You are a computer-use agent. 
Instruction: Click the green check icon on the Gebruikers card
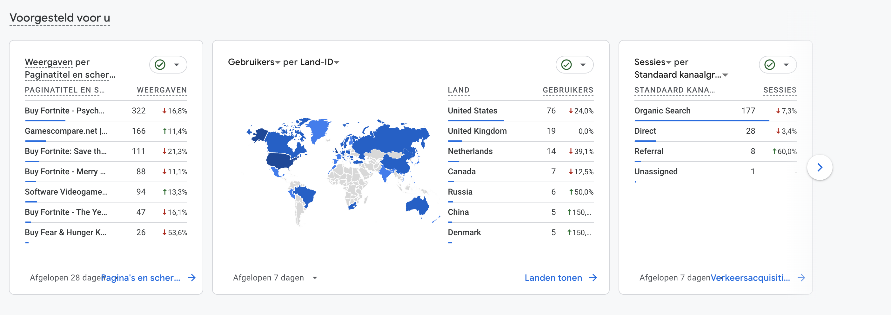click(566, 65)
